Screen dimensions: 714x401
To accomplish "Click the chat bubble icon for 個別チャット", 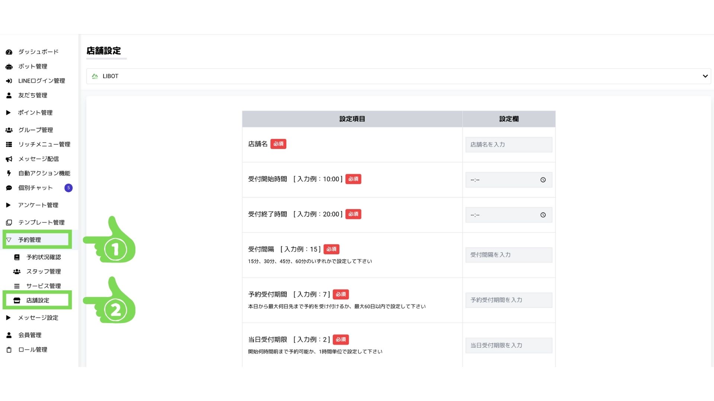I will [x=9, y=188].
